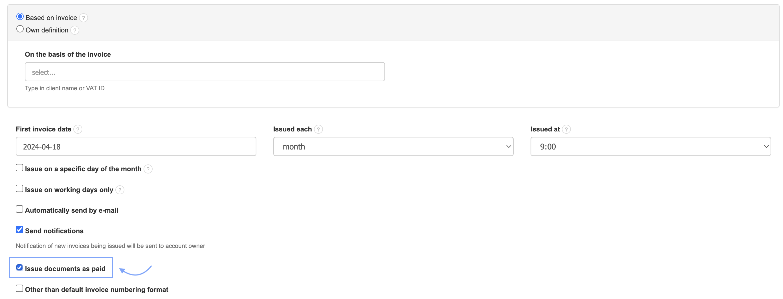Viewport: 783px width, 299px height.
Task: Check Other than default invoice numbering format
Action: click(x=19, y=289)
